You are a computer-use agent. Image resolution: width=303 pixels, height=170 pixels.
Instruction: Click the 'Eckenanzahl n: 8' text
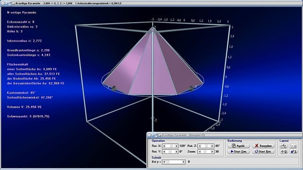coord(21,22)
